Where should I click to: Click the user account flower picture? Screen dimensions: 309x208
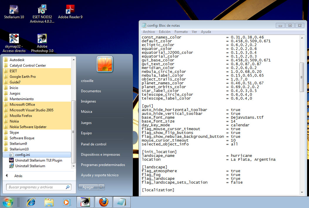click(x=105, y=64)
